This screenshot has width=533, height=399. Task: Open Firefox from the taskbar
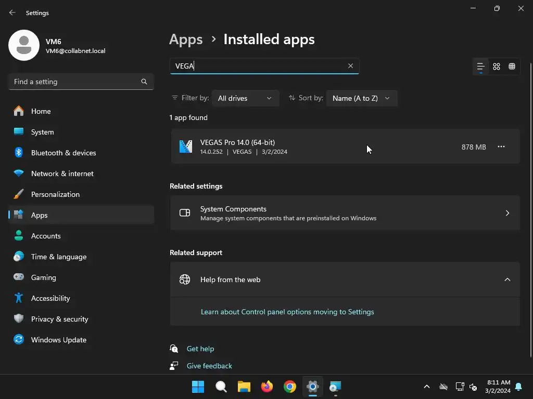(267, 387)
